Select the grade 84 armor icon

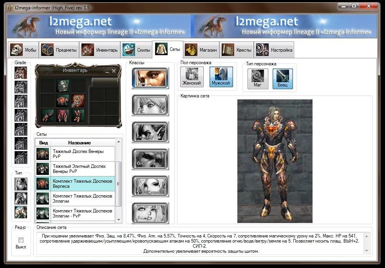[21, 73]
